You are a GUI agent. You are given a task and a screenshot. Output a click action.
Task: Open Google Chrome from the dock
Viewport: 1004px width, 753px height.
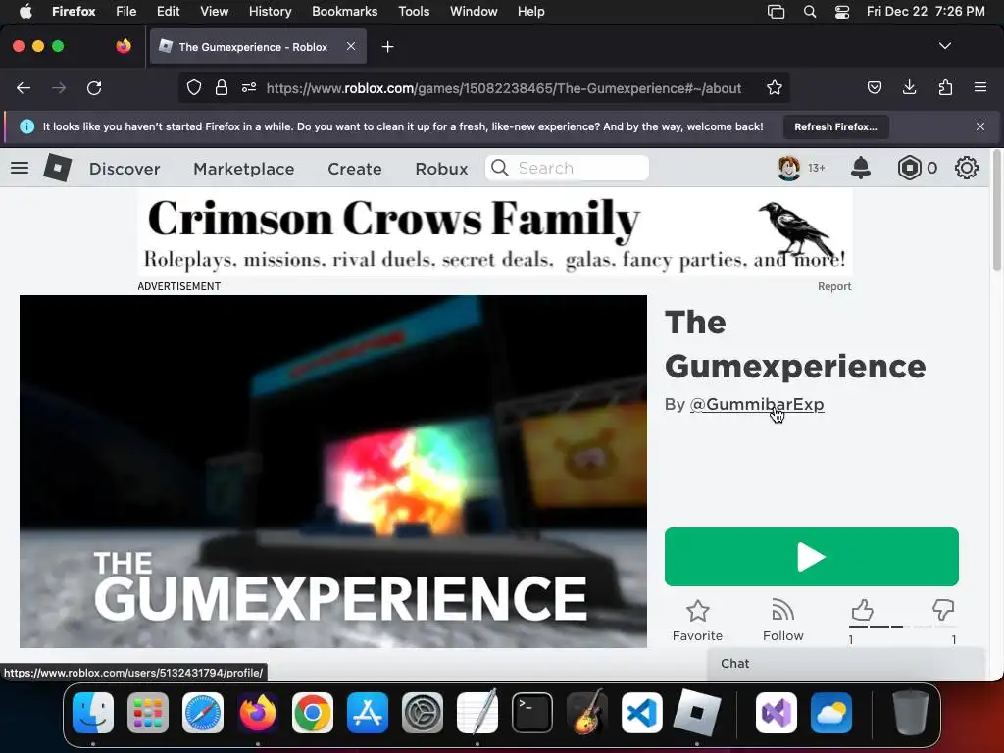(313, 713)
